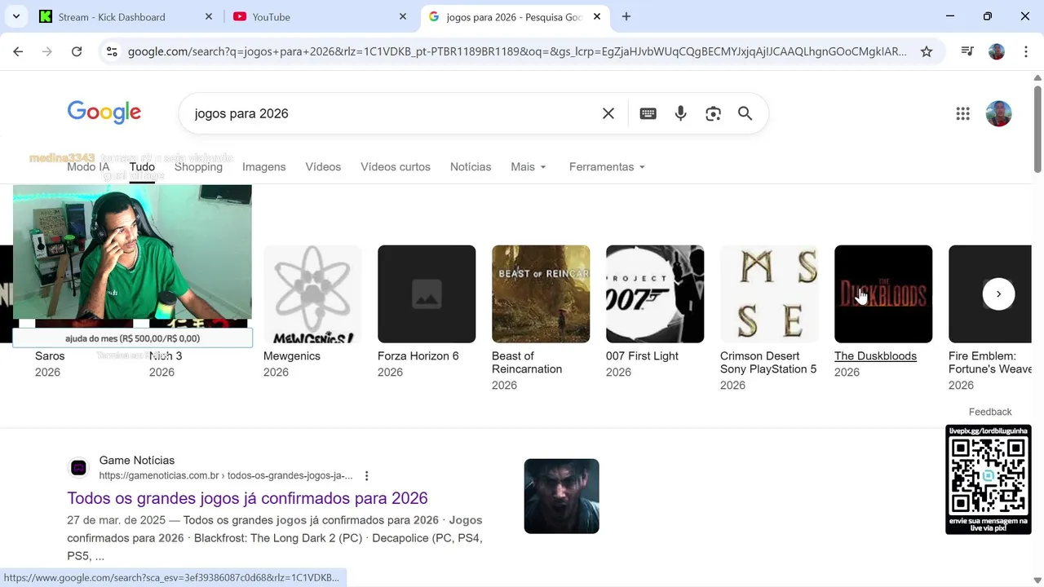Open the article preview thumbnail image

point(561,496)
